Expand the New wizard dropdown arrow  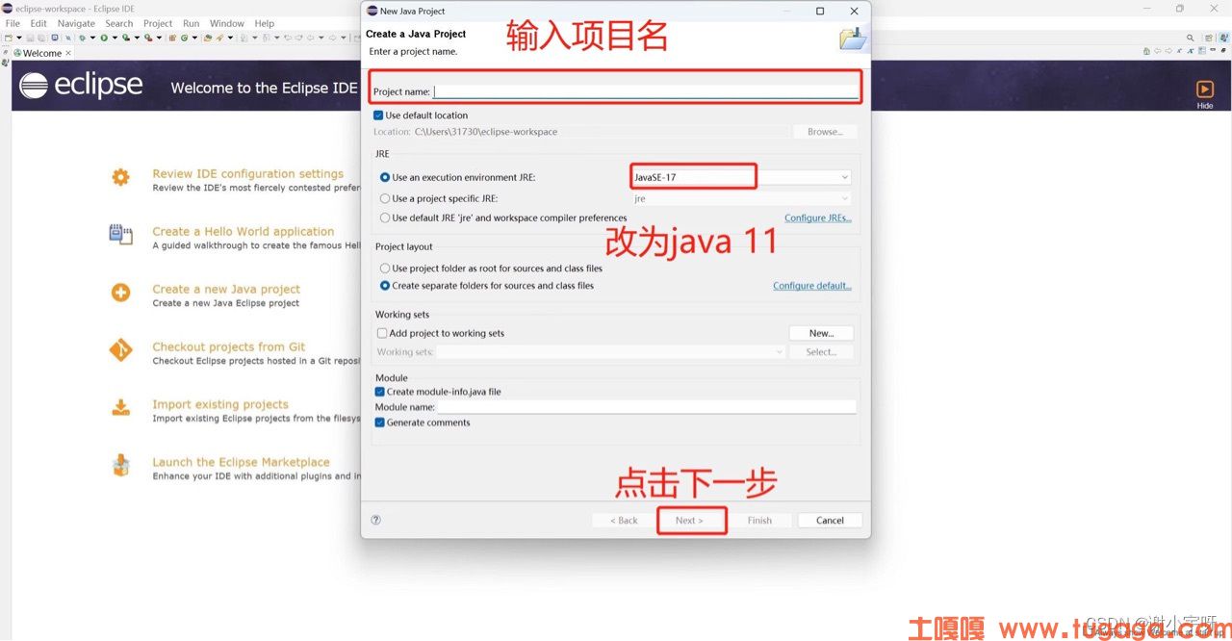click(x=19, y=38)
